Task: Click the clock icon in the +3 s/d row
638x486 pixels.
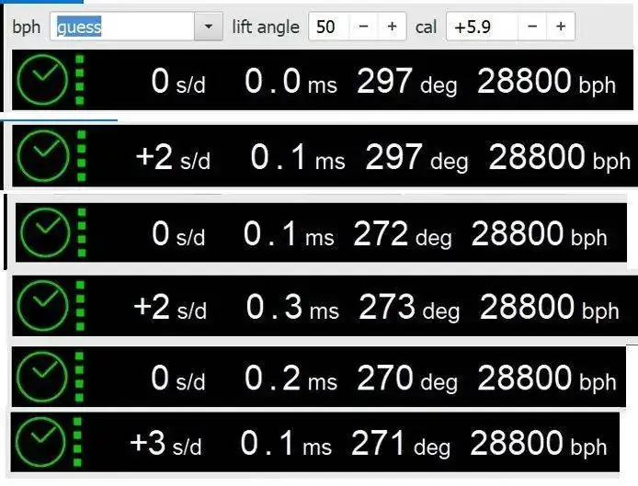Action: pos(43,444)
